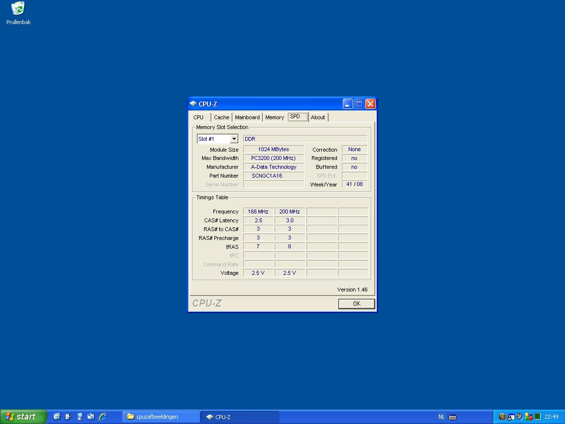The height and width of the screenshot is (424, 565).
Task: Launch Internet Explorer from Quick Launch
Action: (103, 417)
